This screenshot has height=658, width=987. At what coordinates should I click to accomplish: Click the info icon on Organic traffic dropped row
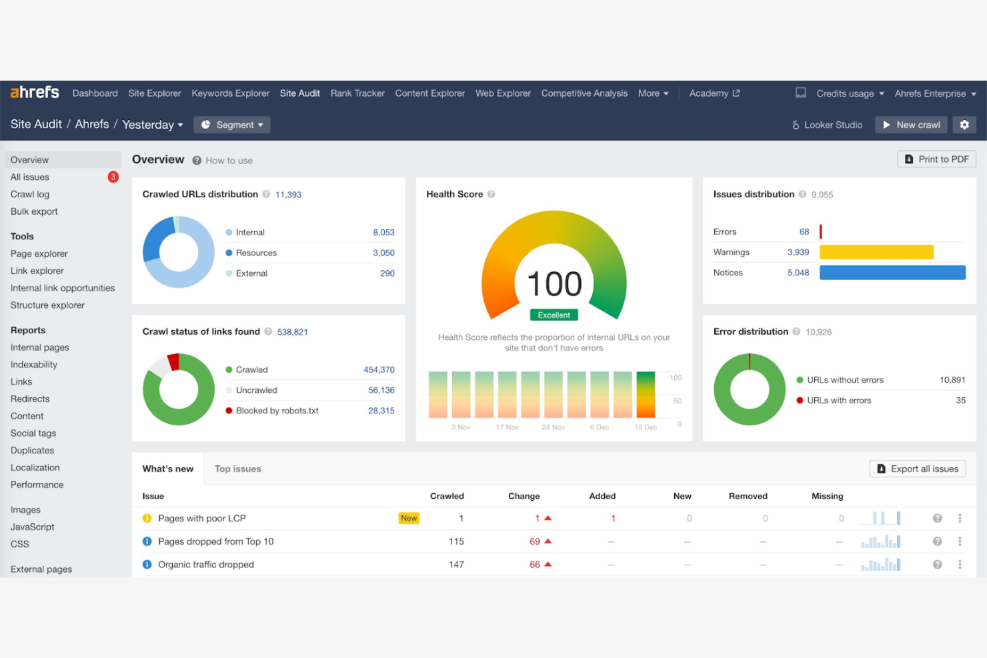coord(147,564)
